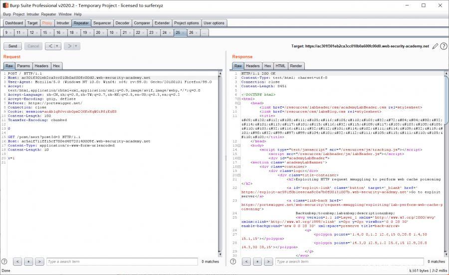Click the Send button
The width and height of the screenshot is (449, 275).
(x=12, y=46)
